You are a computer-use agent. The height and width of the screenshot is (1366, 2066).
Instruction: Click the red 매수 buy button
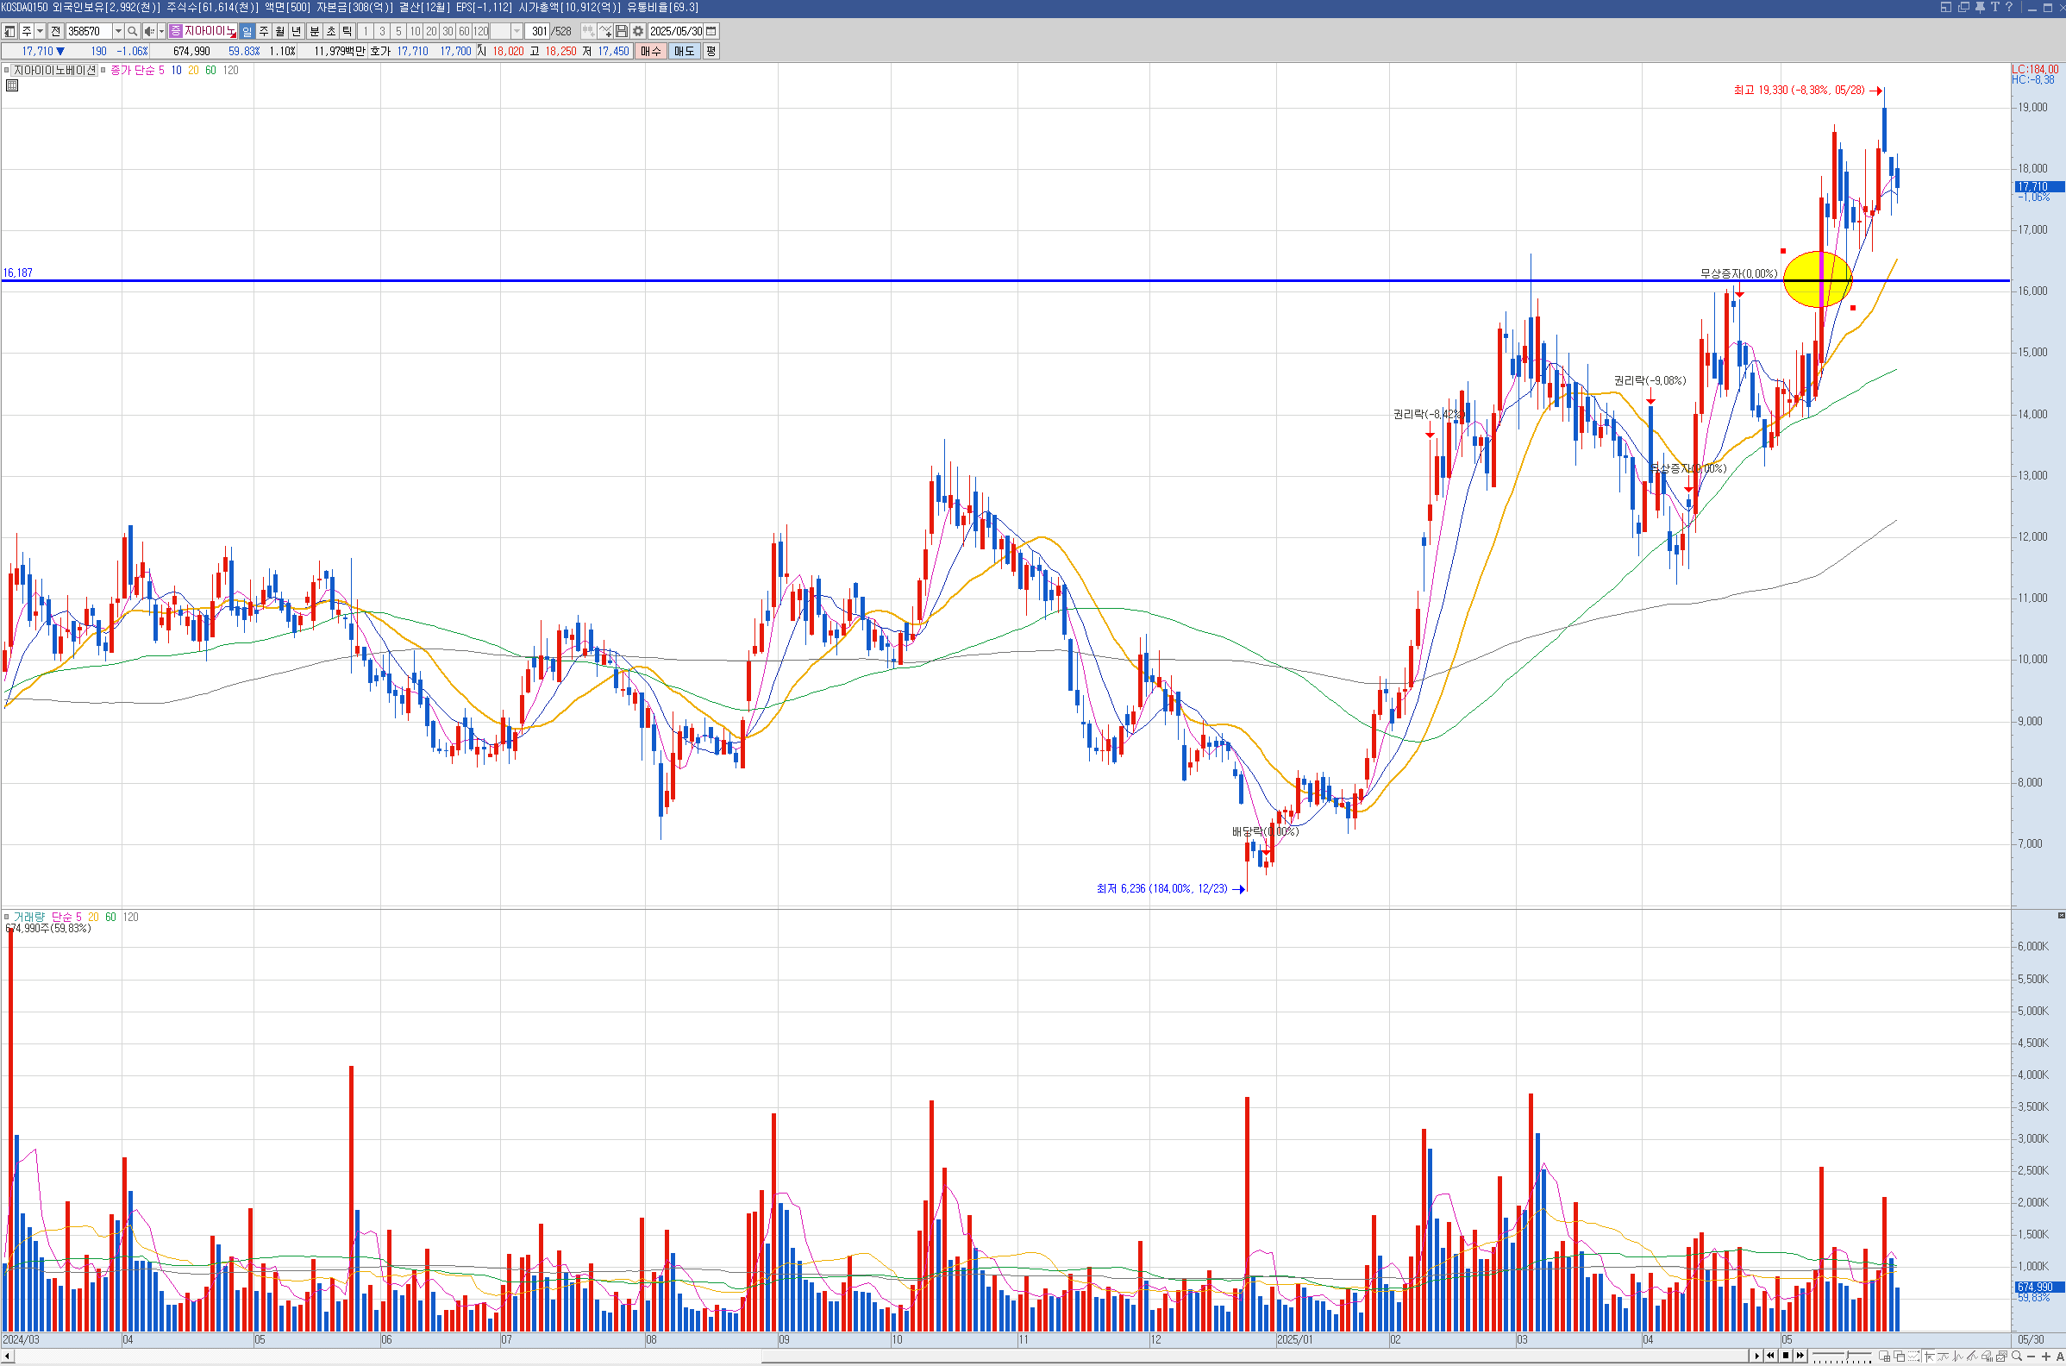coord(651,52)
